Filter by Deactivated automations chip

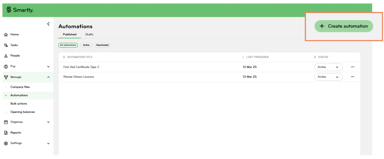click(102, 45)
